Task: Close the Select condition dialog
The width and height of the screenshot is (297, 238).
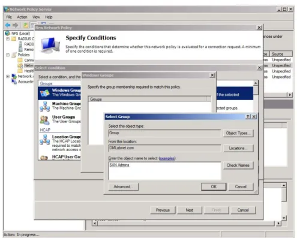Action: point(259,68)
